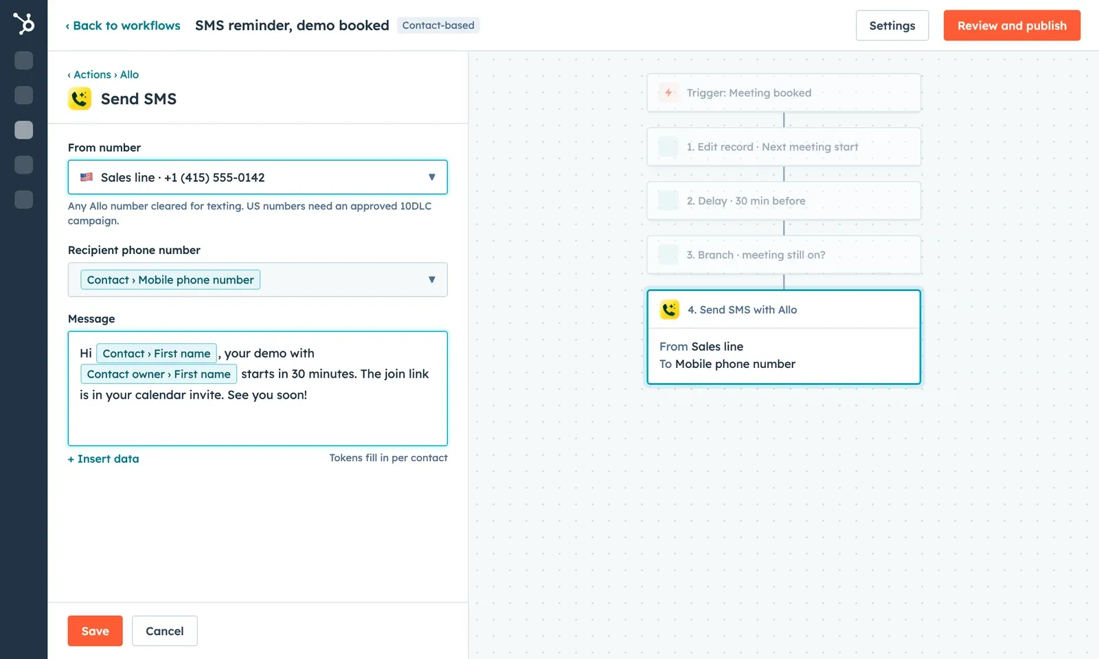Click From Sales line text in step 4
Viewport: 1099px width, 659px height.
701,347
